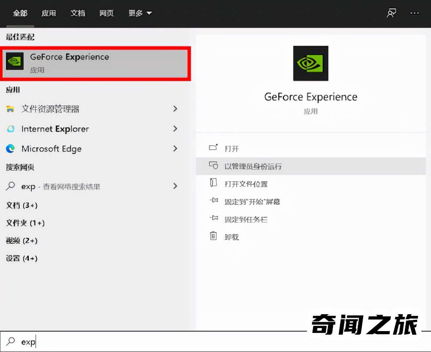Screen dimensions: 431x352
Task: Click the 打开 (Open) icon
Action: click(213, 147)
